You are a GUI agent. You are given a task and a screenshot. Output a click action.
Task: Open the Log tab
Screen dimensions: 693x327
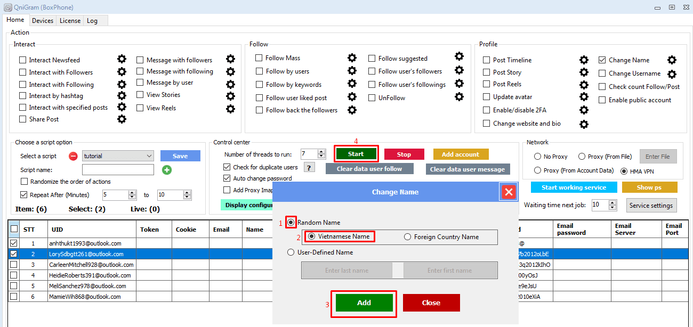click(92, 21)
